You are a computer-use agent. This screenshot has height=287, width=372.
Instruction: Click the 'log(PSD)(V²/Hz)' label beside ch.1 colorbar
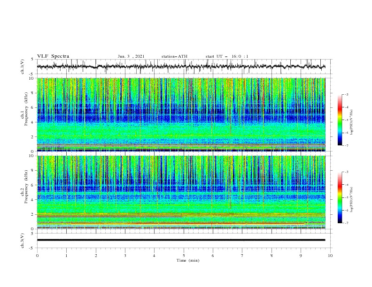(352, 122)
